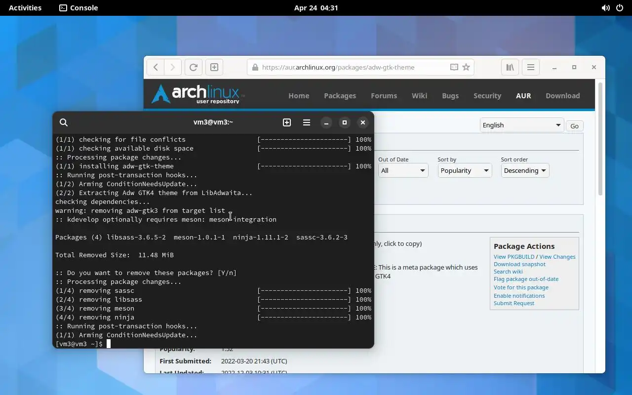
Task: Click Flag package out-of-date link
Action: 526,279
